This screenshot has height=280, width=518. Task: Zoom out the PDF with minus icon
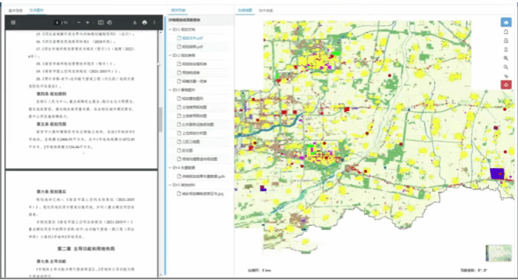(78, 22)
